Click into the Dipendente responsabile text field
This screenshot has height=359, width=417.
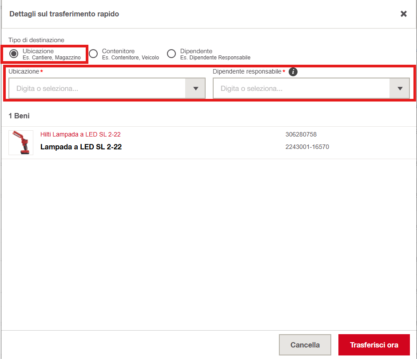pos(301,89)
